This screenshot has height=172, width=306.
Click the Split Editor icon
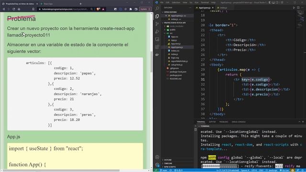298,8
